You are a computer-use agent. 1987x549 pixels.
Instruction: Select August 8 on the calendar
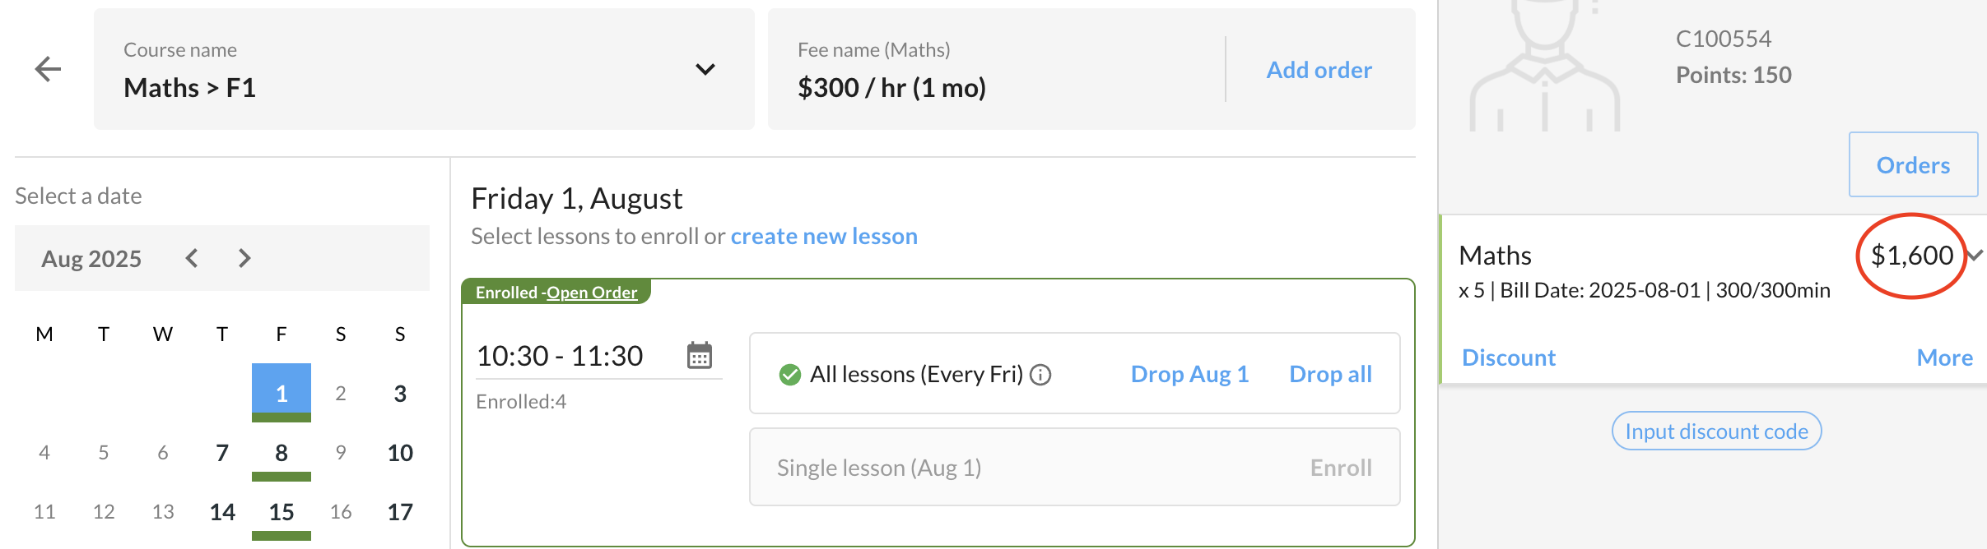(282, 453)
